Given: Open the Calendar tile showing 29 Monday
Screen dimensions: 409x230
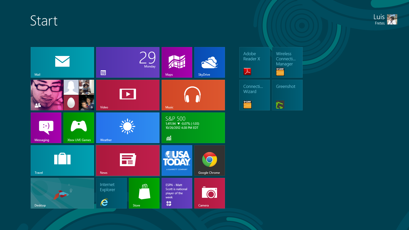Looking at the screenshot, I should 128,62.
